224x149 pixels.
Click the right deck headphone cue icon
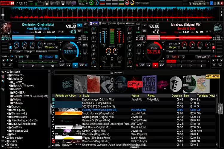point(120,45)
